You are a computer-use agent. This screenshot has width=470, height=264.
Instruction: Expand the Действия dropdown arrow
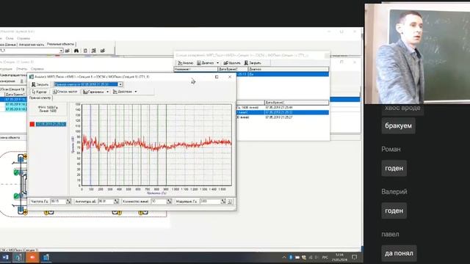click(136, 92)
